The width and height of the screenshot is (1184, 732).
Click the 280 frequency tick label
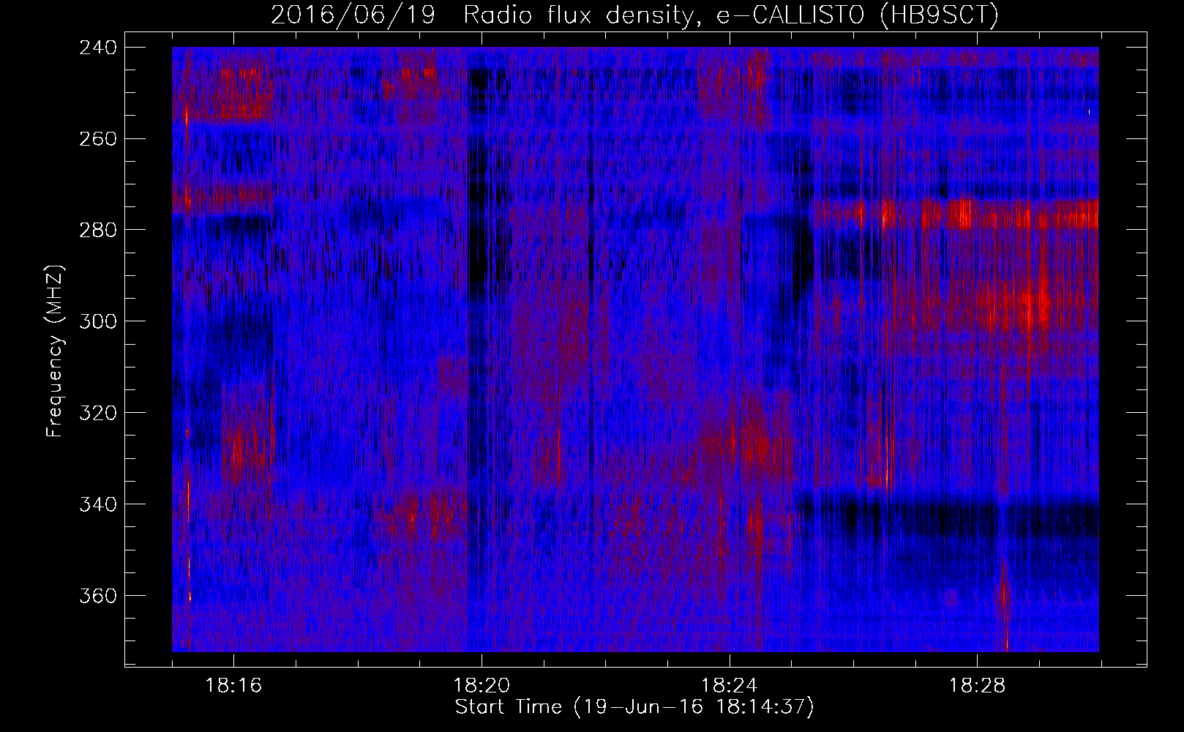[97, 231]
